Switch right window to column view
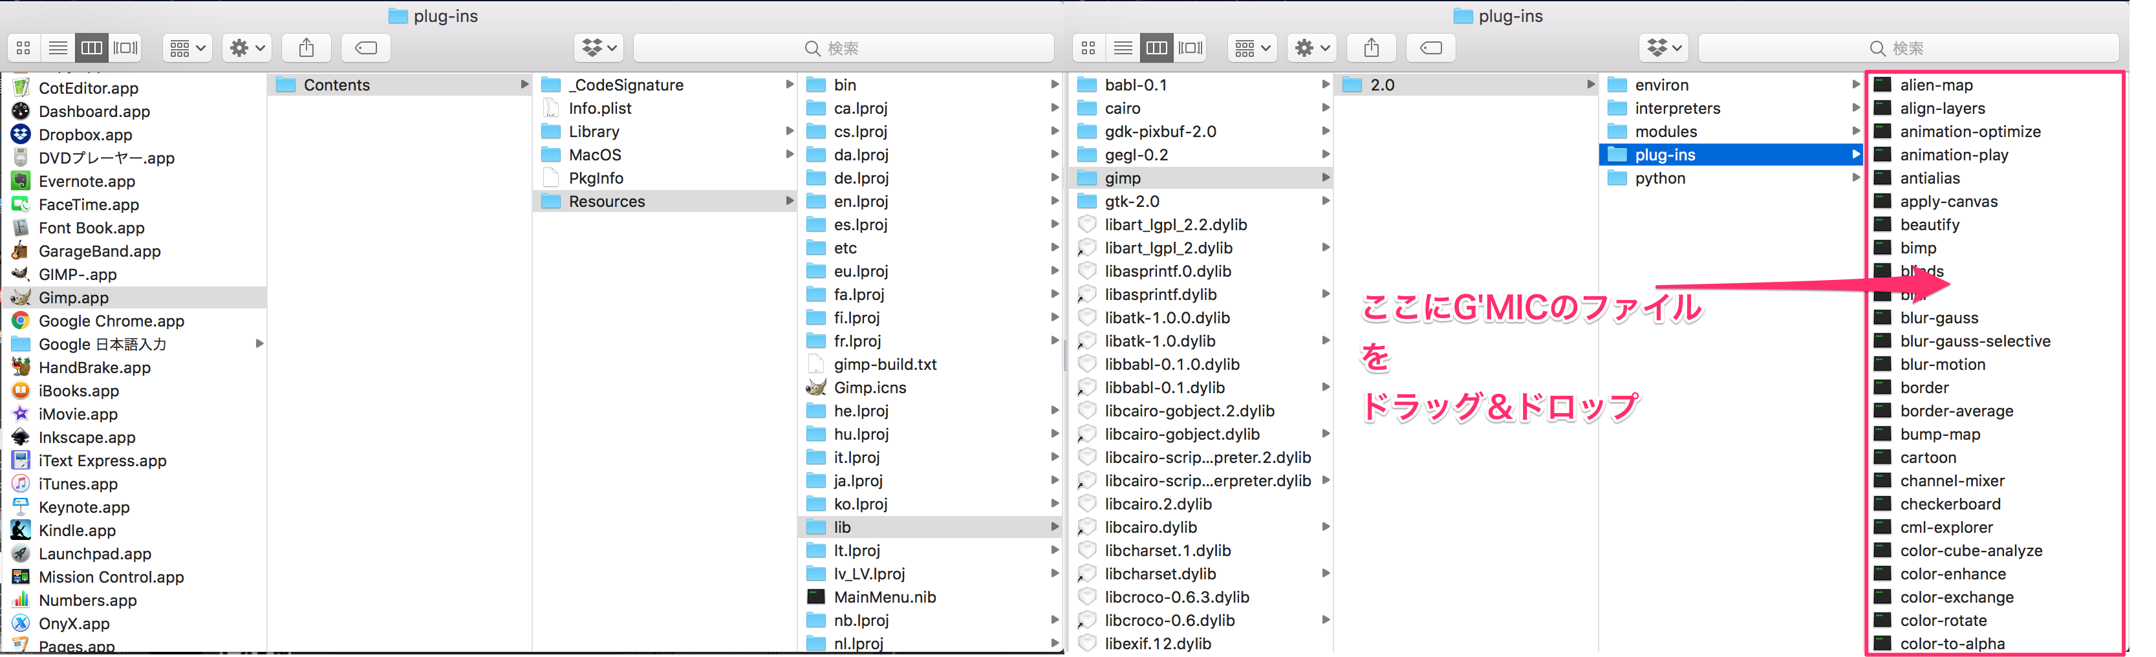Screen dimensions: 2156x657 coord(1157,48)
